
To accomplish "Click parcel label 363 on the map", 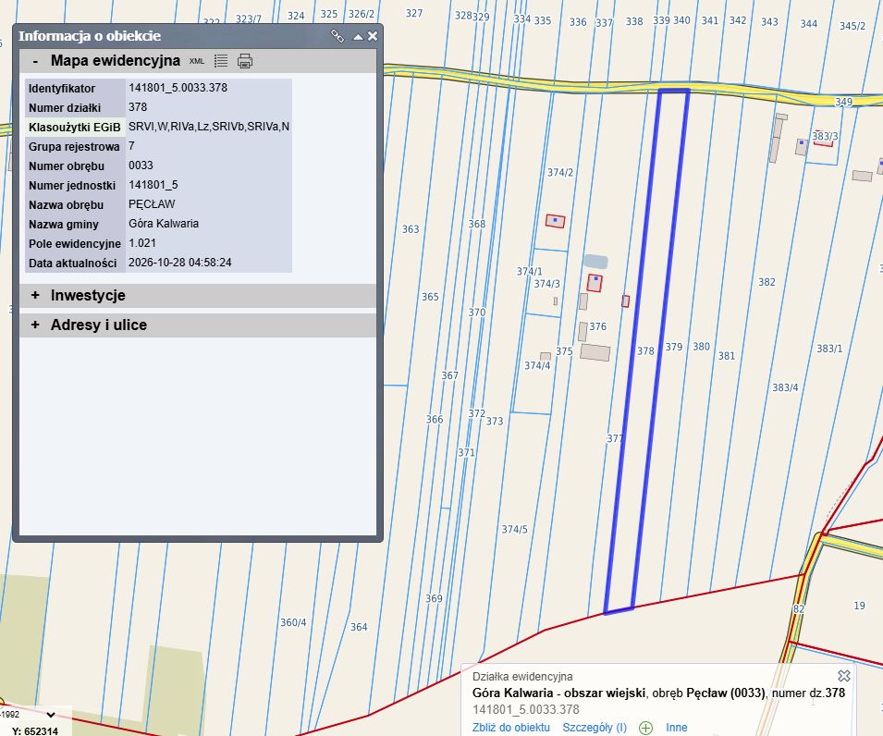I will (x=411, y=229).
